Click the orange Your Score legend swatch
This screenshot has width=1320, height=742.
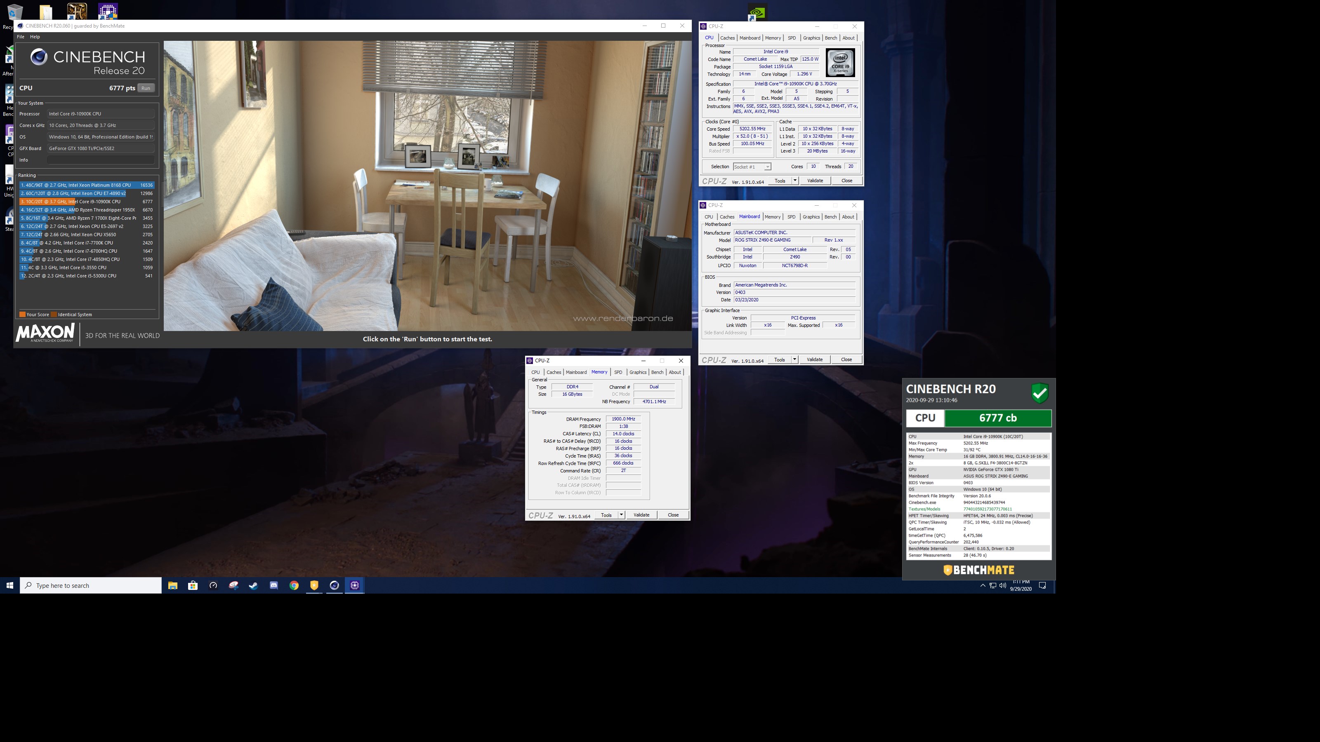23,315
